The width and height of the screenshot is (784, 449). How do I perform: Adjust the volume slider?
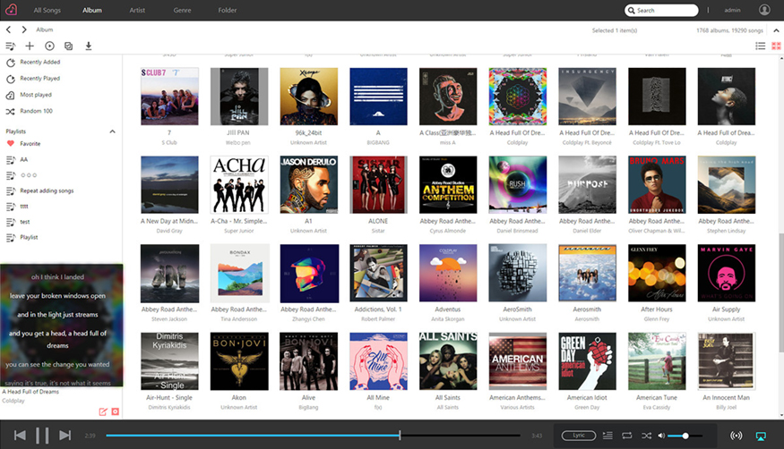click(685, 436)
